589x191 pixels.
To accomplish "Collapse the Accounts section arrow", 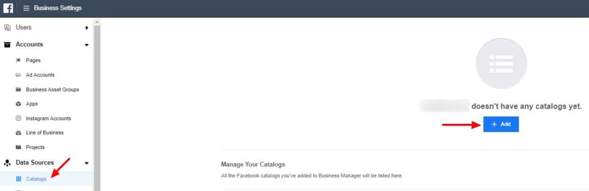I will [86, 45].
